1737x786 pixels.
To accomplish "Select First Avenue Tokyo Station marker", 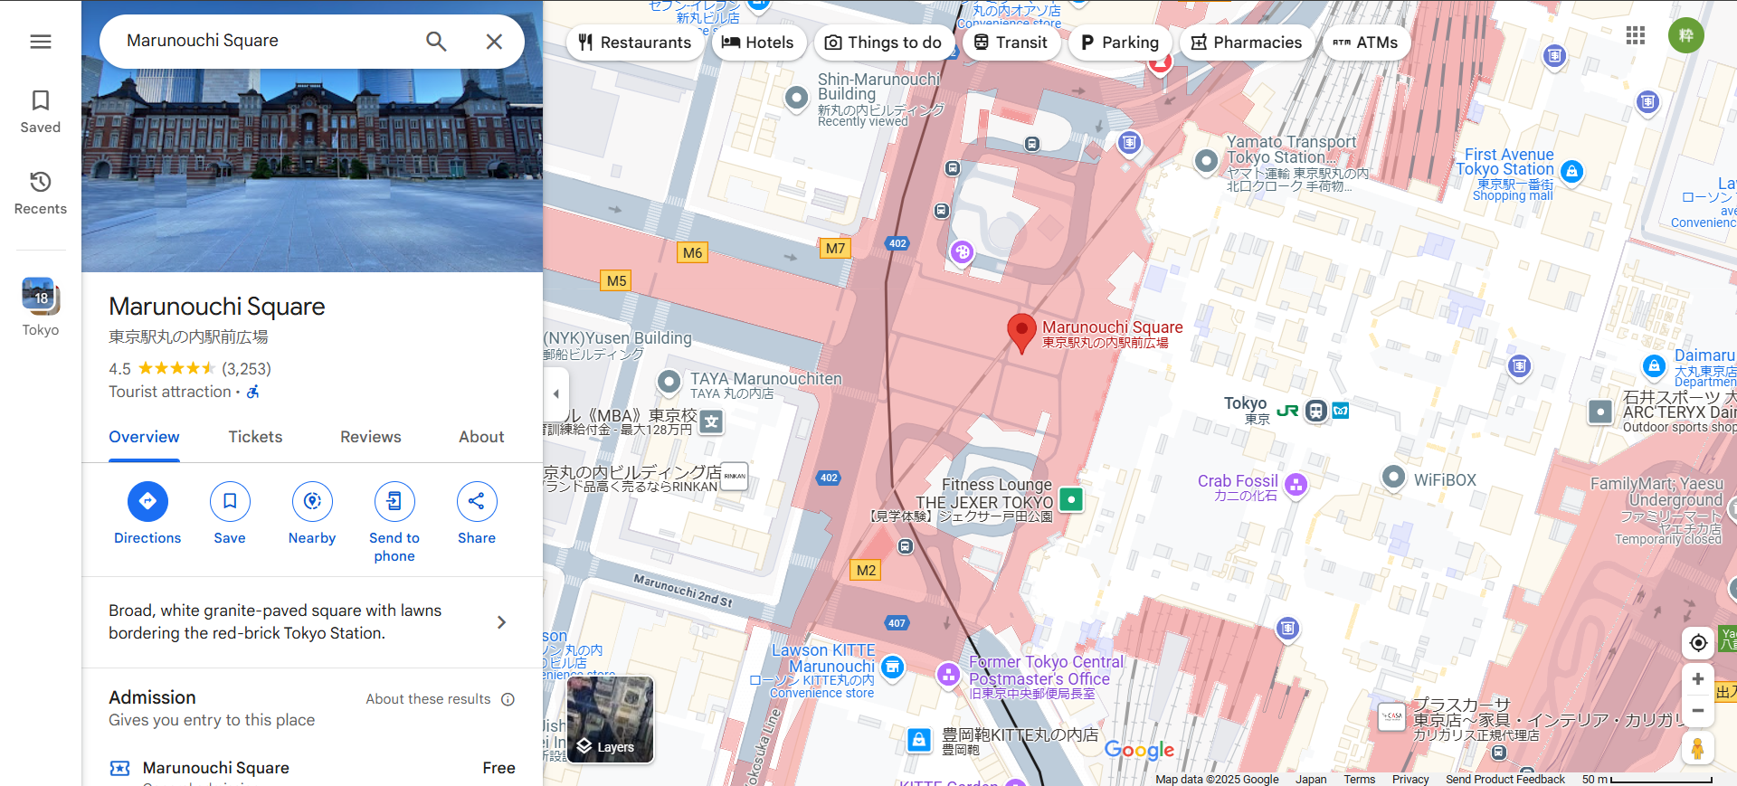I will pyautogui.click(x=1572, y=171).
